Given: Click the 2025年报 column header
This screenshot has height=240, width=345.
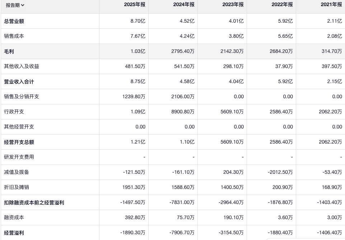Looking at the screenshot, I should (x=135, y=5).
